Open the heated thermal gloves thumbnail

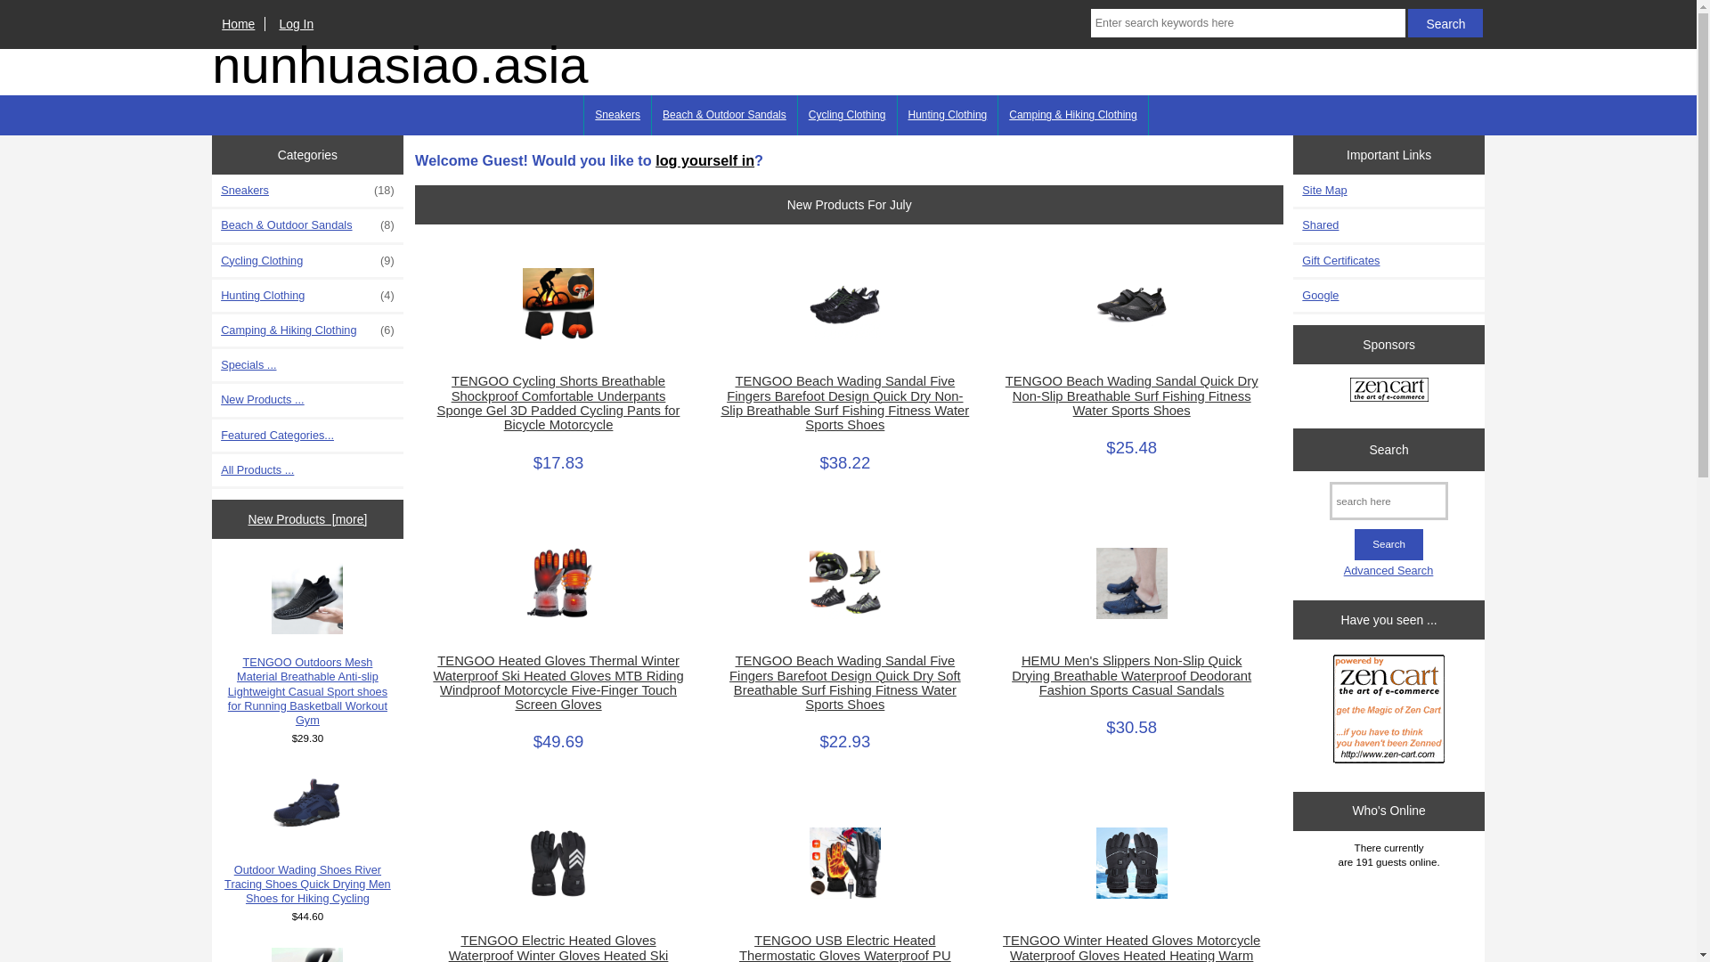[558, 583]
